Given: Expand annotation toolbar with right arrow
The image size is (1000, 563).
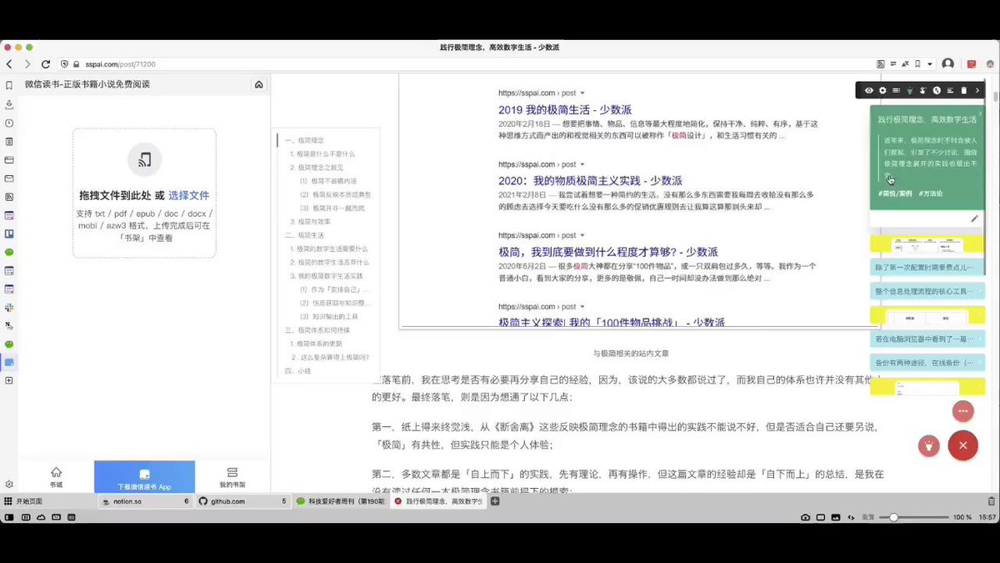Looking at the screenshot, I should (x=977, y=90).
